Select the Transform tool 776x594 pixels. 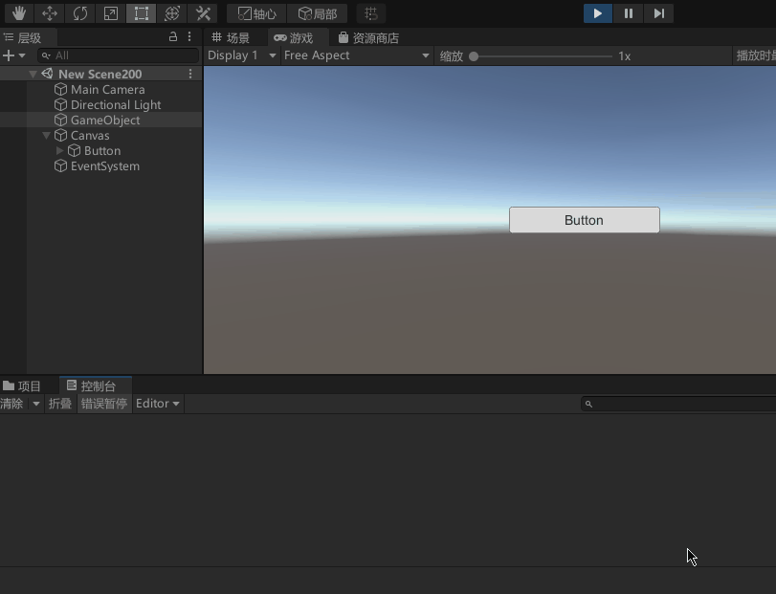tap(172, 13)
